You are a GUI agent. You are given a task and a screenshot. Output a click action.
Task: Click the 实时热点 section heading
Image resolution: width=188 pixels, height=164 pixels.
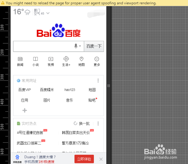pos(29,123)
